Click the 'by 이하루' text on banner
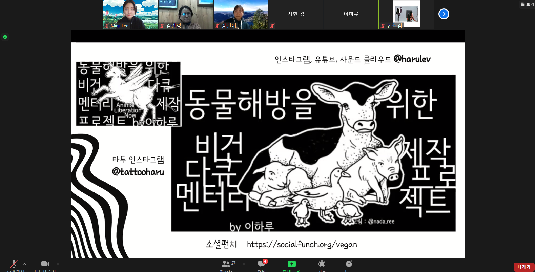The image size is (535, 272). point(252,226)
